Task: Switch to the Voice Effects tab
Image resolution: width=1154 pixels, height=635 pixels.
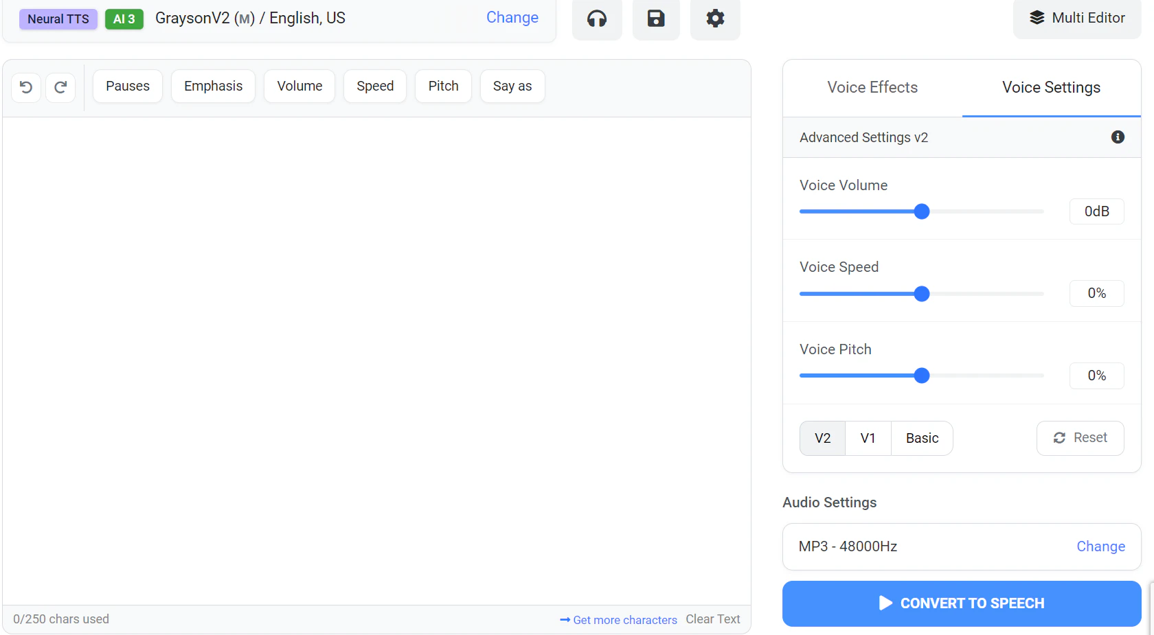Action: [x=872, y=87]
